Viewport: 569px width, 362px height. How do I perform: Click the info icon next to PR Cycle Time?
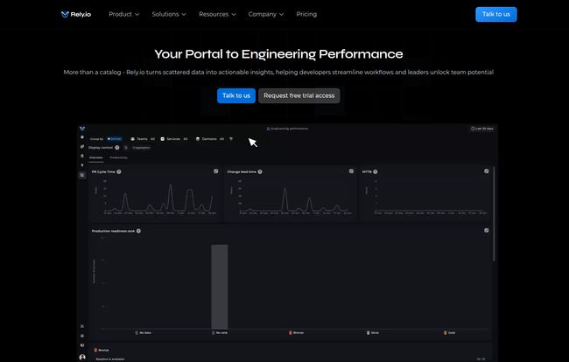coord(119,171)
